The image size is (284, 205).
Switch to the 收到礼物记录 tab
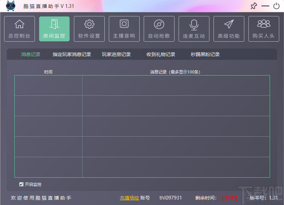click(x=161, y=54)
